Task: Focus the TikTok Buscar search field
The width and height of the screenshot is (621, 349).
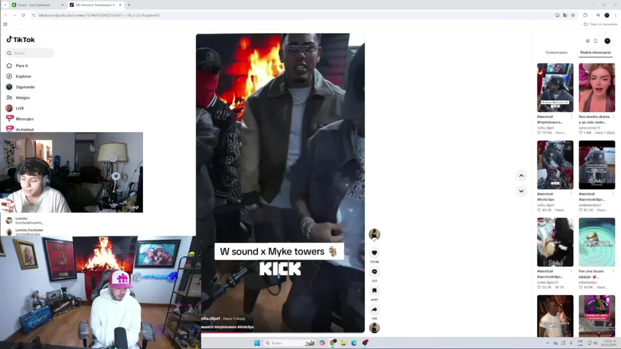Action: (x=30, y=53)
